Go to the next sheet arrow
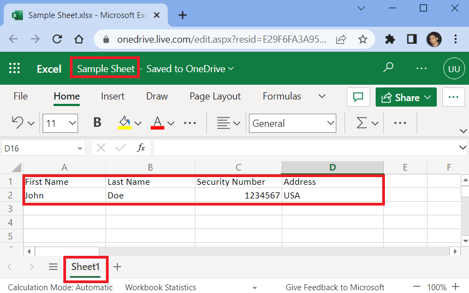Screen dimensions: 469x293 coord(32,267)
